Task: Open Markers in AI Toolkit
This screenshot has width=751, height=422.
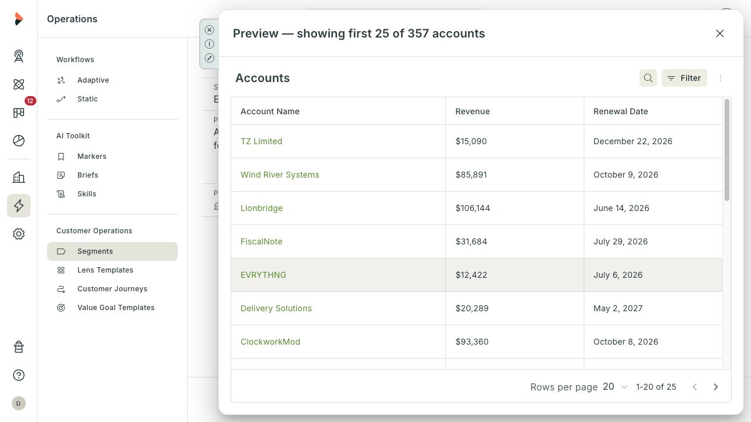Action: point(112,156)
